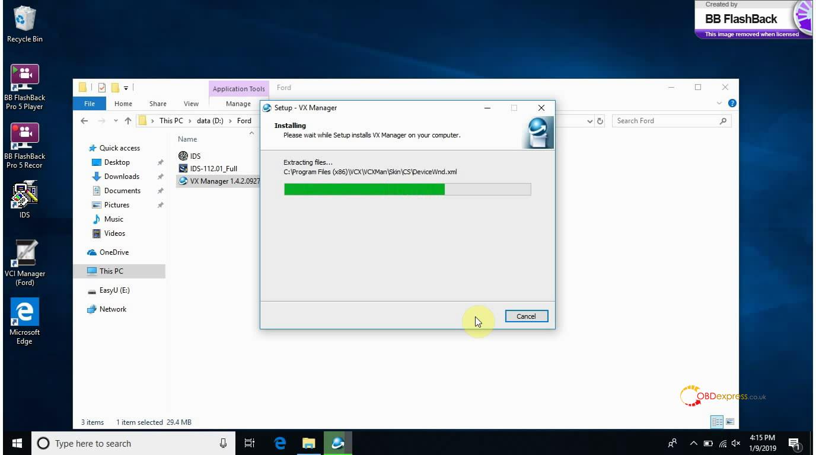The height and width of the screenshot is (455, 816).
Task: Open VCI Manager (Ford) desktop shortcut
Action: [24, 255]
